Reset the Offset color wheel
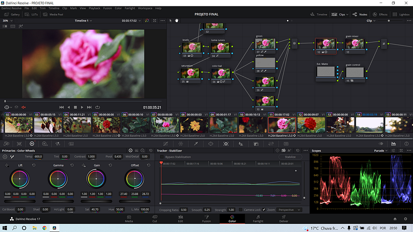This screenshot has width=413, height=232. (149, 165)
